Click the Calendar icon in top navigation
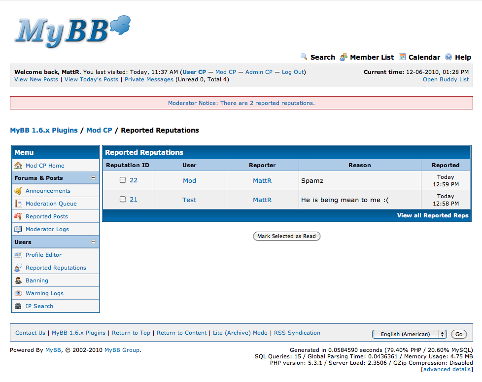482x382 pixels. pos(402,57)
